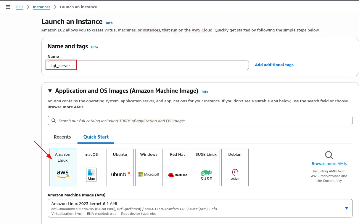Choose the SUSE Linux image

click(206, 167)
